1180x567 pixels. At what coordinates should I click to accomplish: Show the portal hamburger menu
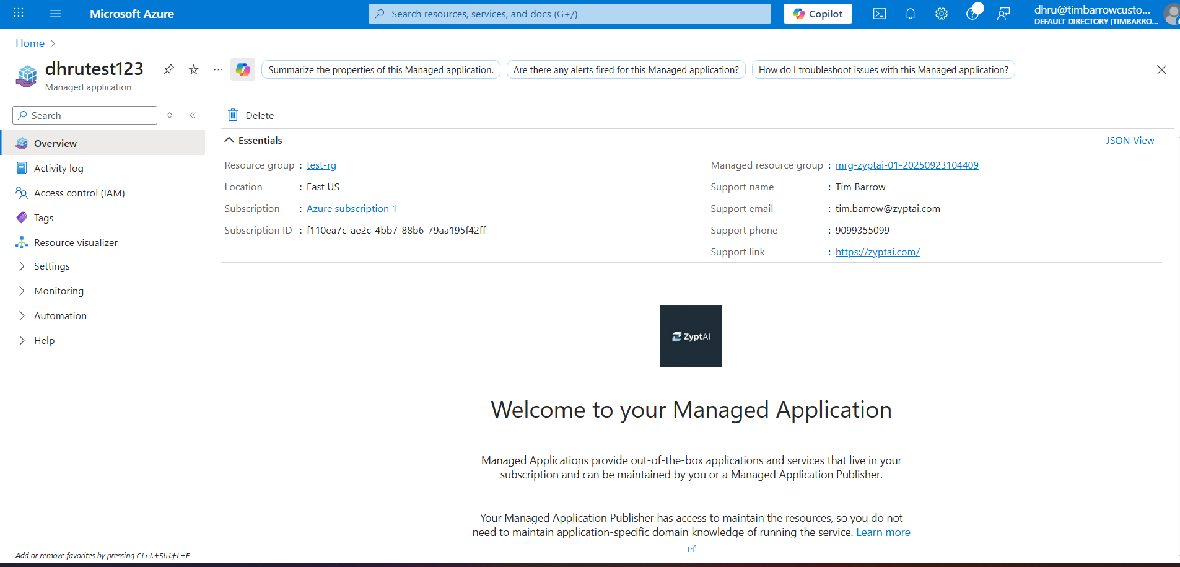pos(56,14)
